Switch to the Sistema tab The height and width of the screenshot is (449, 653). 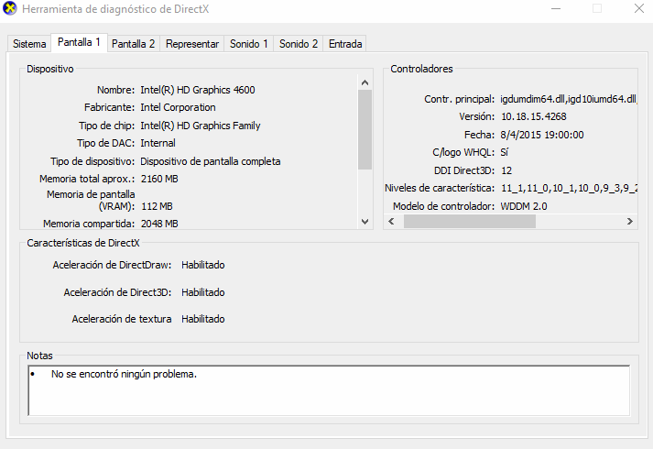[29, 44]
